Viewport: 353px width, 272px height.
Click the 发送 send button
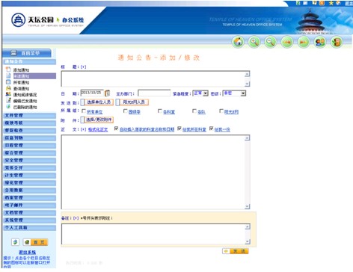(x=236, y=251)
